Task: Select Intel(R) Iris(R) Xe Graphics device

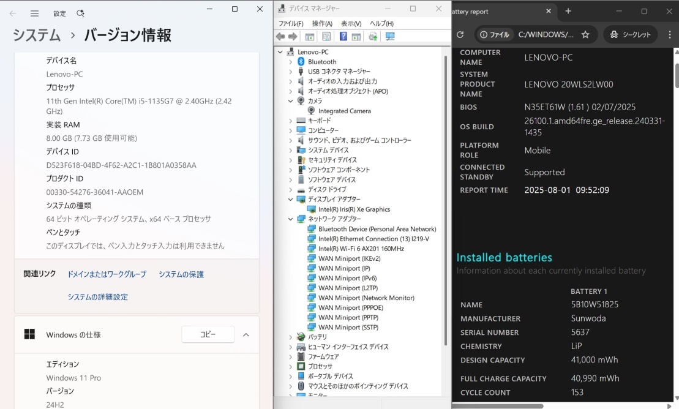Action: pos(355,209)
